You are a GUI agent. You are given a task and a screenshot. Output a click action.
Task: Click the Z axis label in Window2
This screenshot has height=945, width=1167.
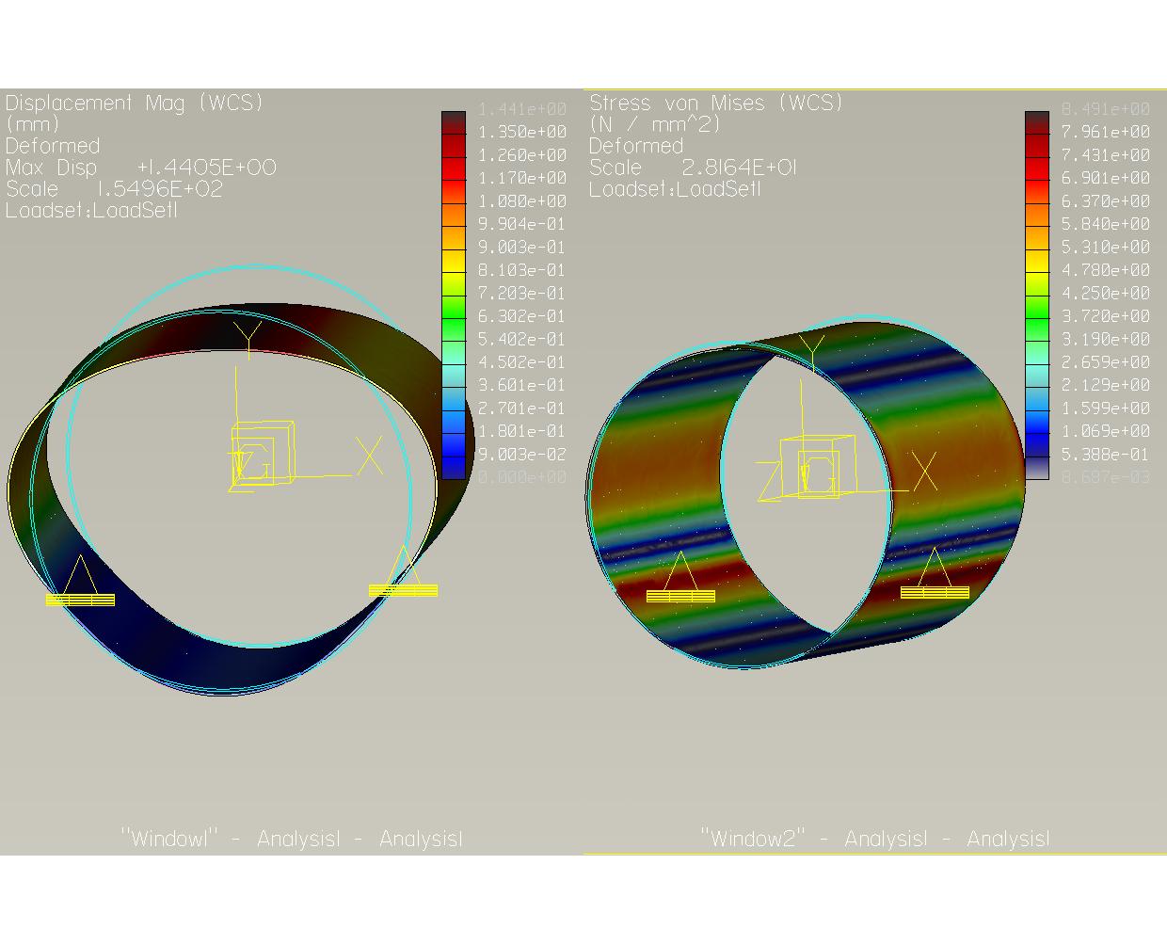(x=770, y=483)
